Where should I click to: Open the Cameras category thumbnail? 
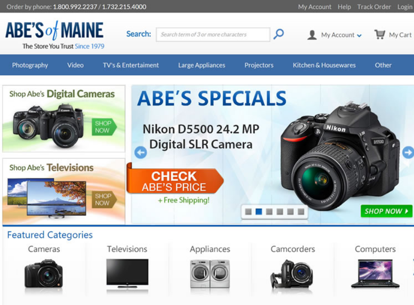pos(44,274)
